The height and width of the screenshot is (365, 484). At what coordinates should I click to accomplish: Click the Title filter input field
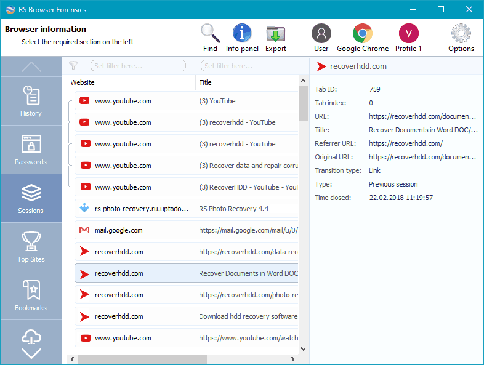(x=252, y=66)
